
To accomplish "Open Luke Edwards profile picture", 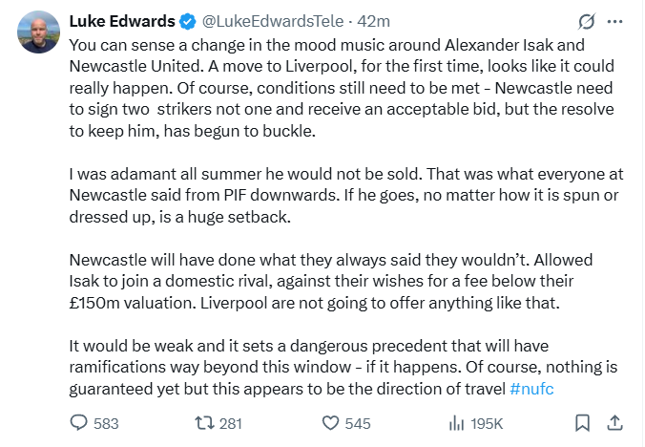I will point(39,32).
